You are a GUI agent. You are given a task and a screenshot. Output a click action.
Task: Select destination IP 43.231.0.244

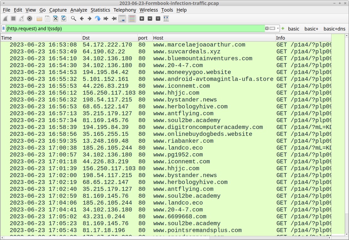click(x=104, y=217)
